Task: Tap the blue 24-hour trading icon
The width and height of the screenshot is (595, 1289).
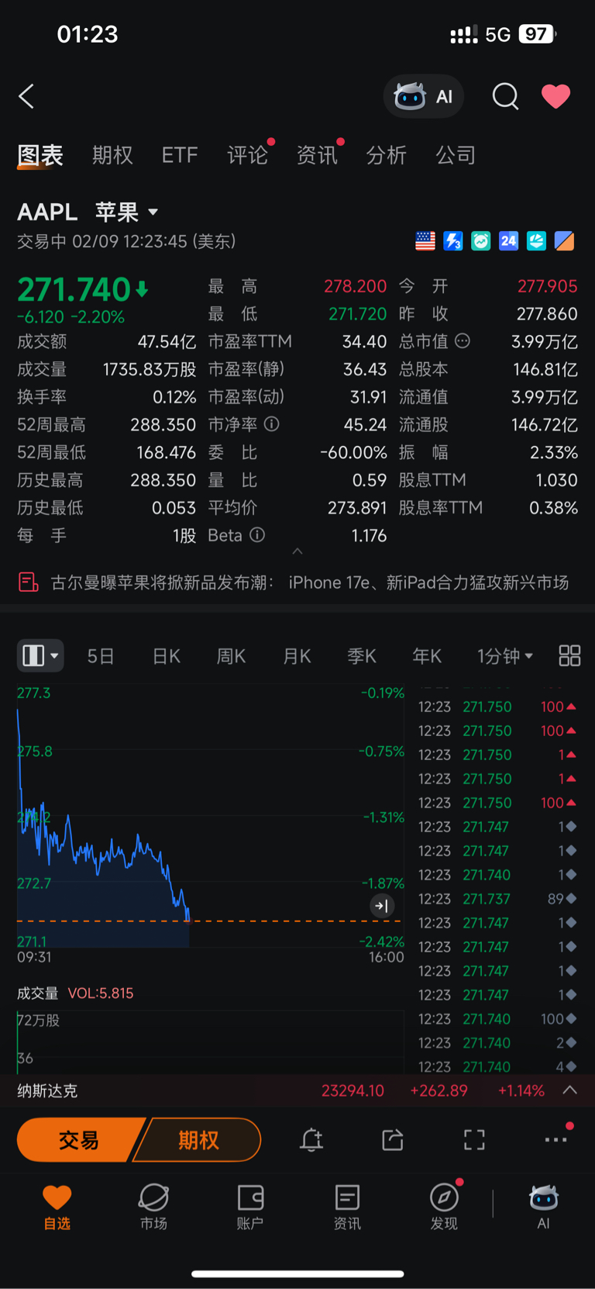Action: tap(508, 241)
